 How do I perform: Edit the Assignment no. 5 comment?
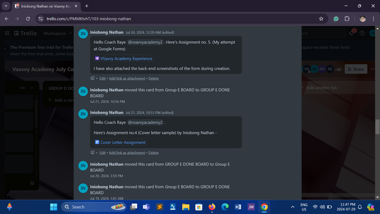(x=102, y=78)
